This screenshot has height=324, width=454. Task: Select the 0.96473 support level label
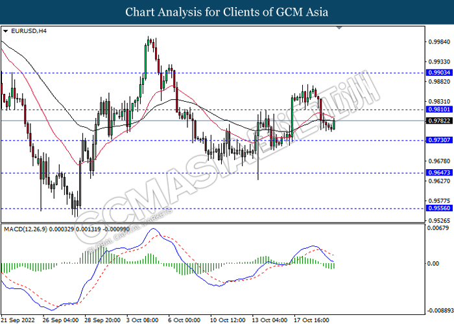tap(439, 173)
